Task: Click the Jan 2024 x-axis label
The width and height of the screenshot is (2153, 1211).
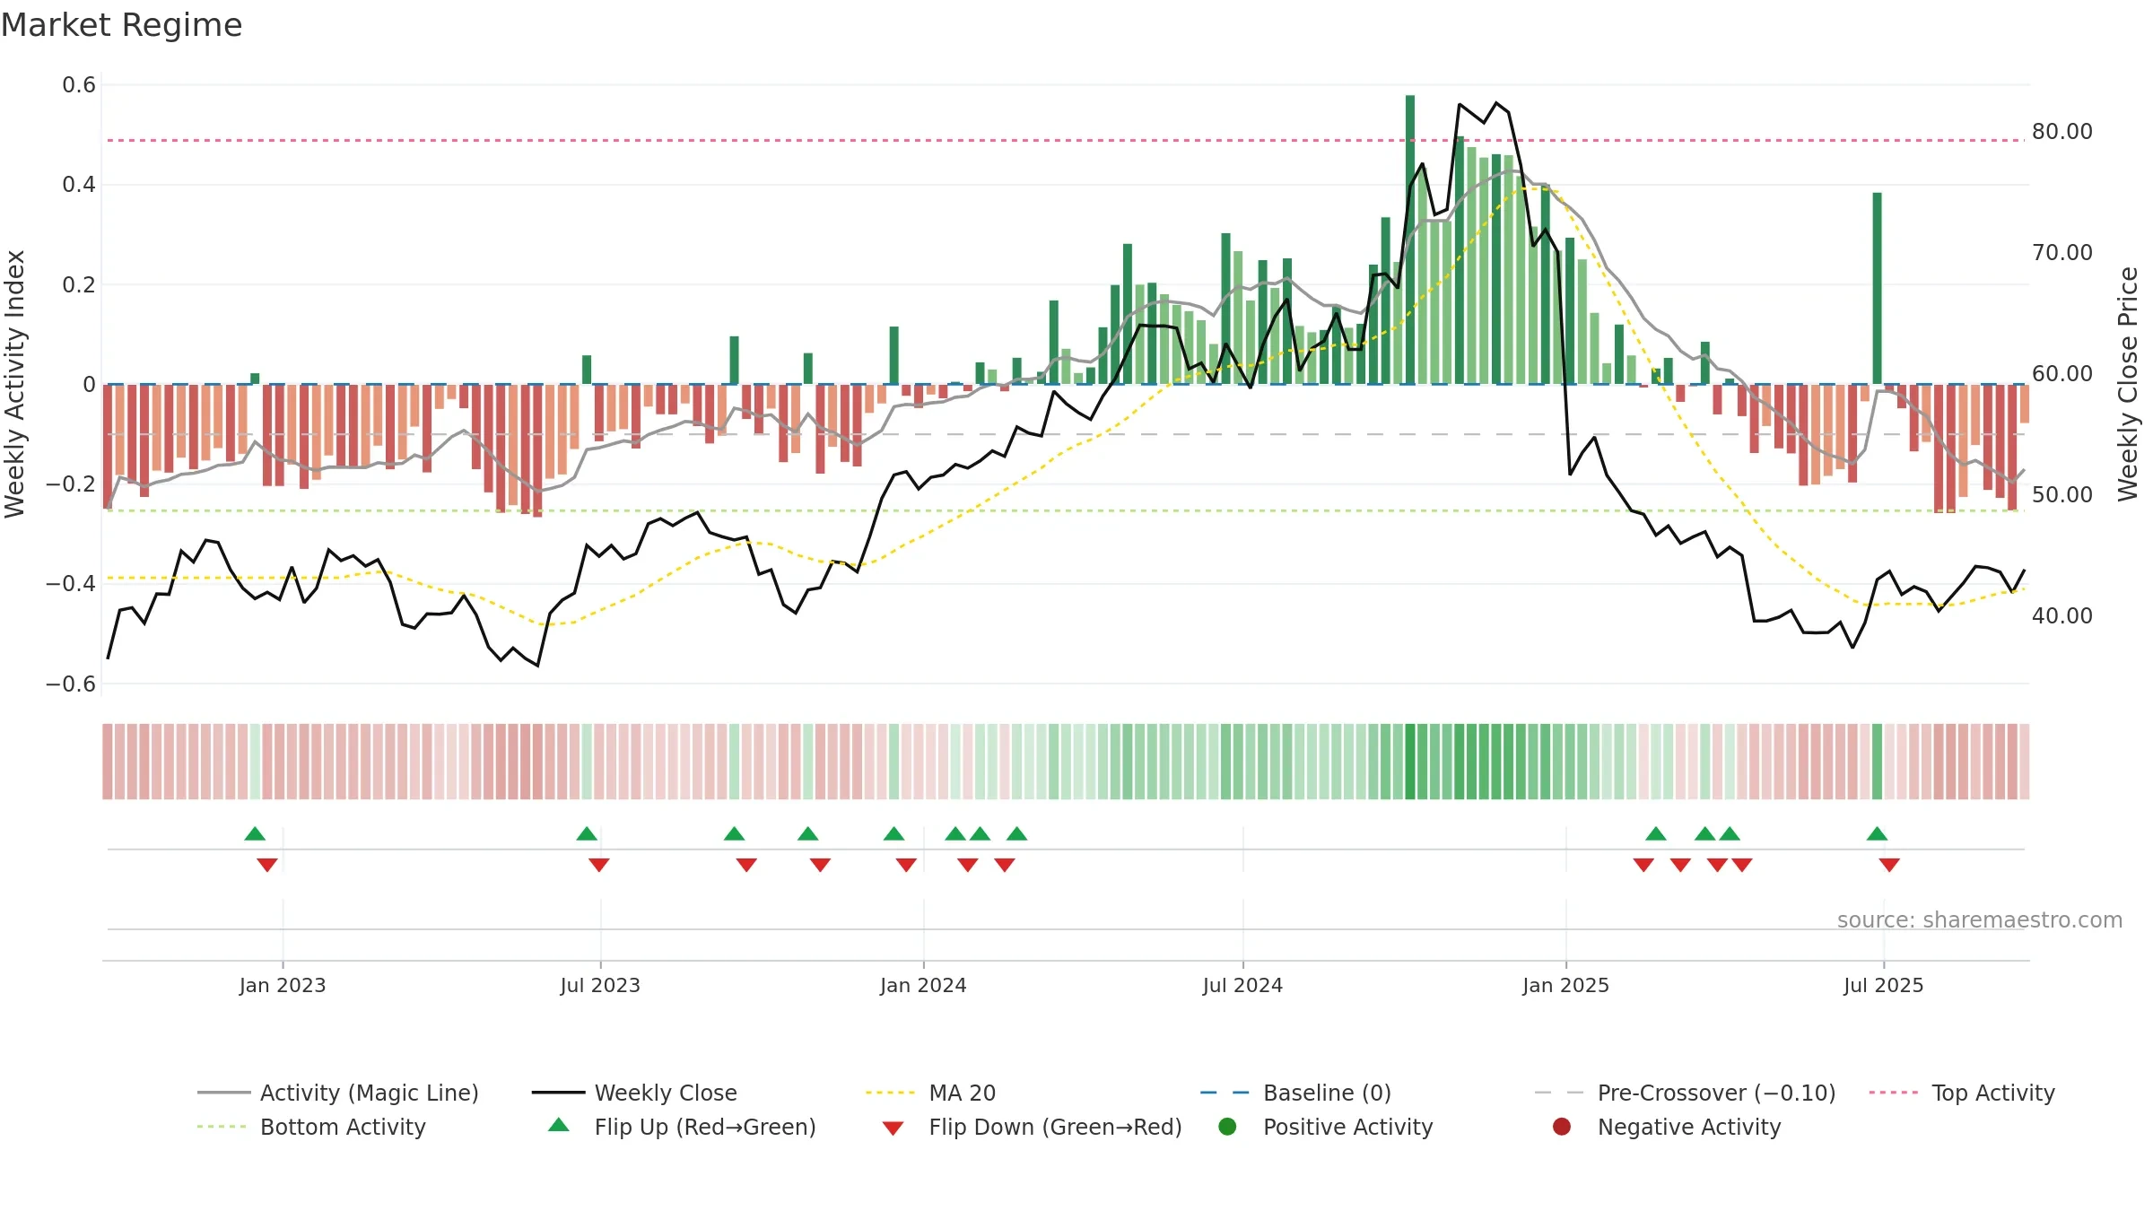Action: tap(923, 985)
